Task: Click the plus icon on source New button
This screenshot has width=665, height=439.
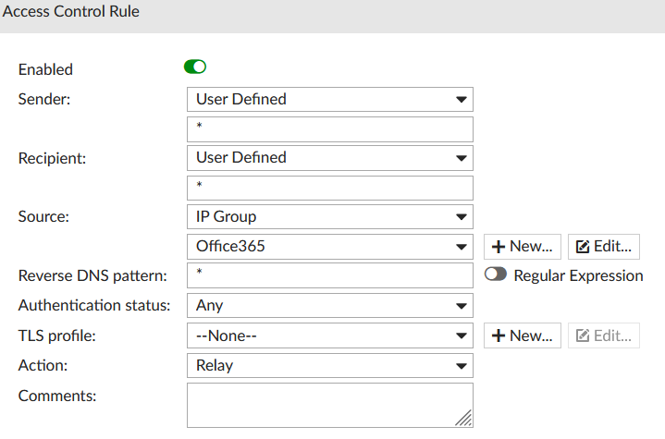Action: tap(499, 247)
